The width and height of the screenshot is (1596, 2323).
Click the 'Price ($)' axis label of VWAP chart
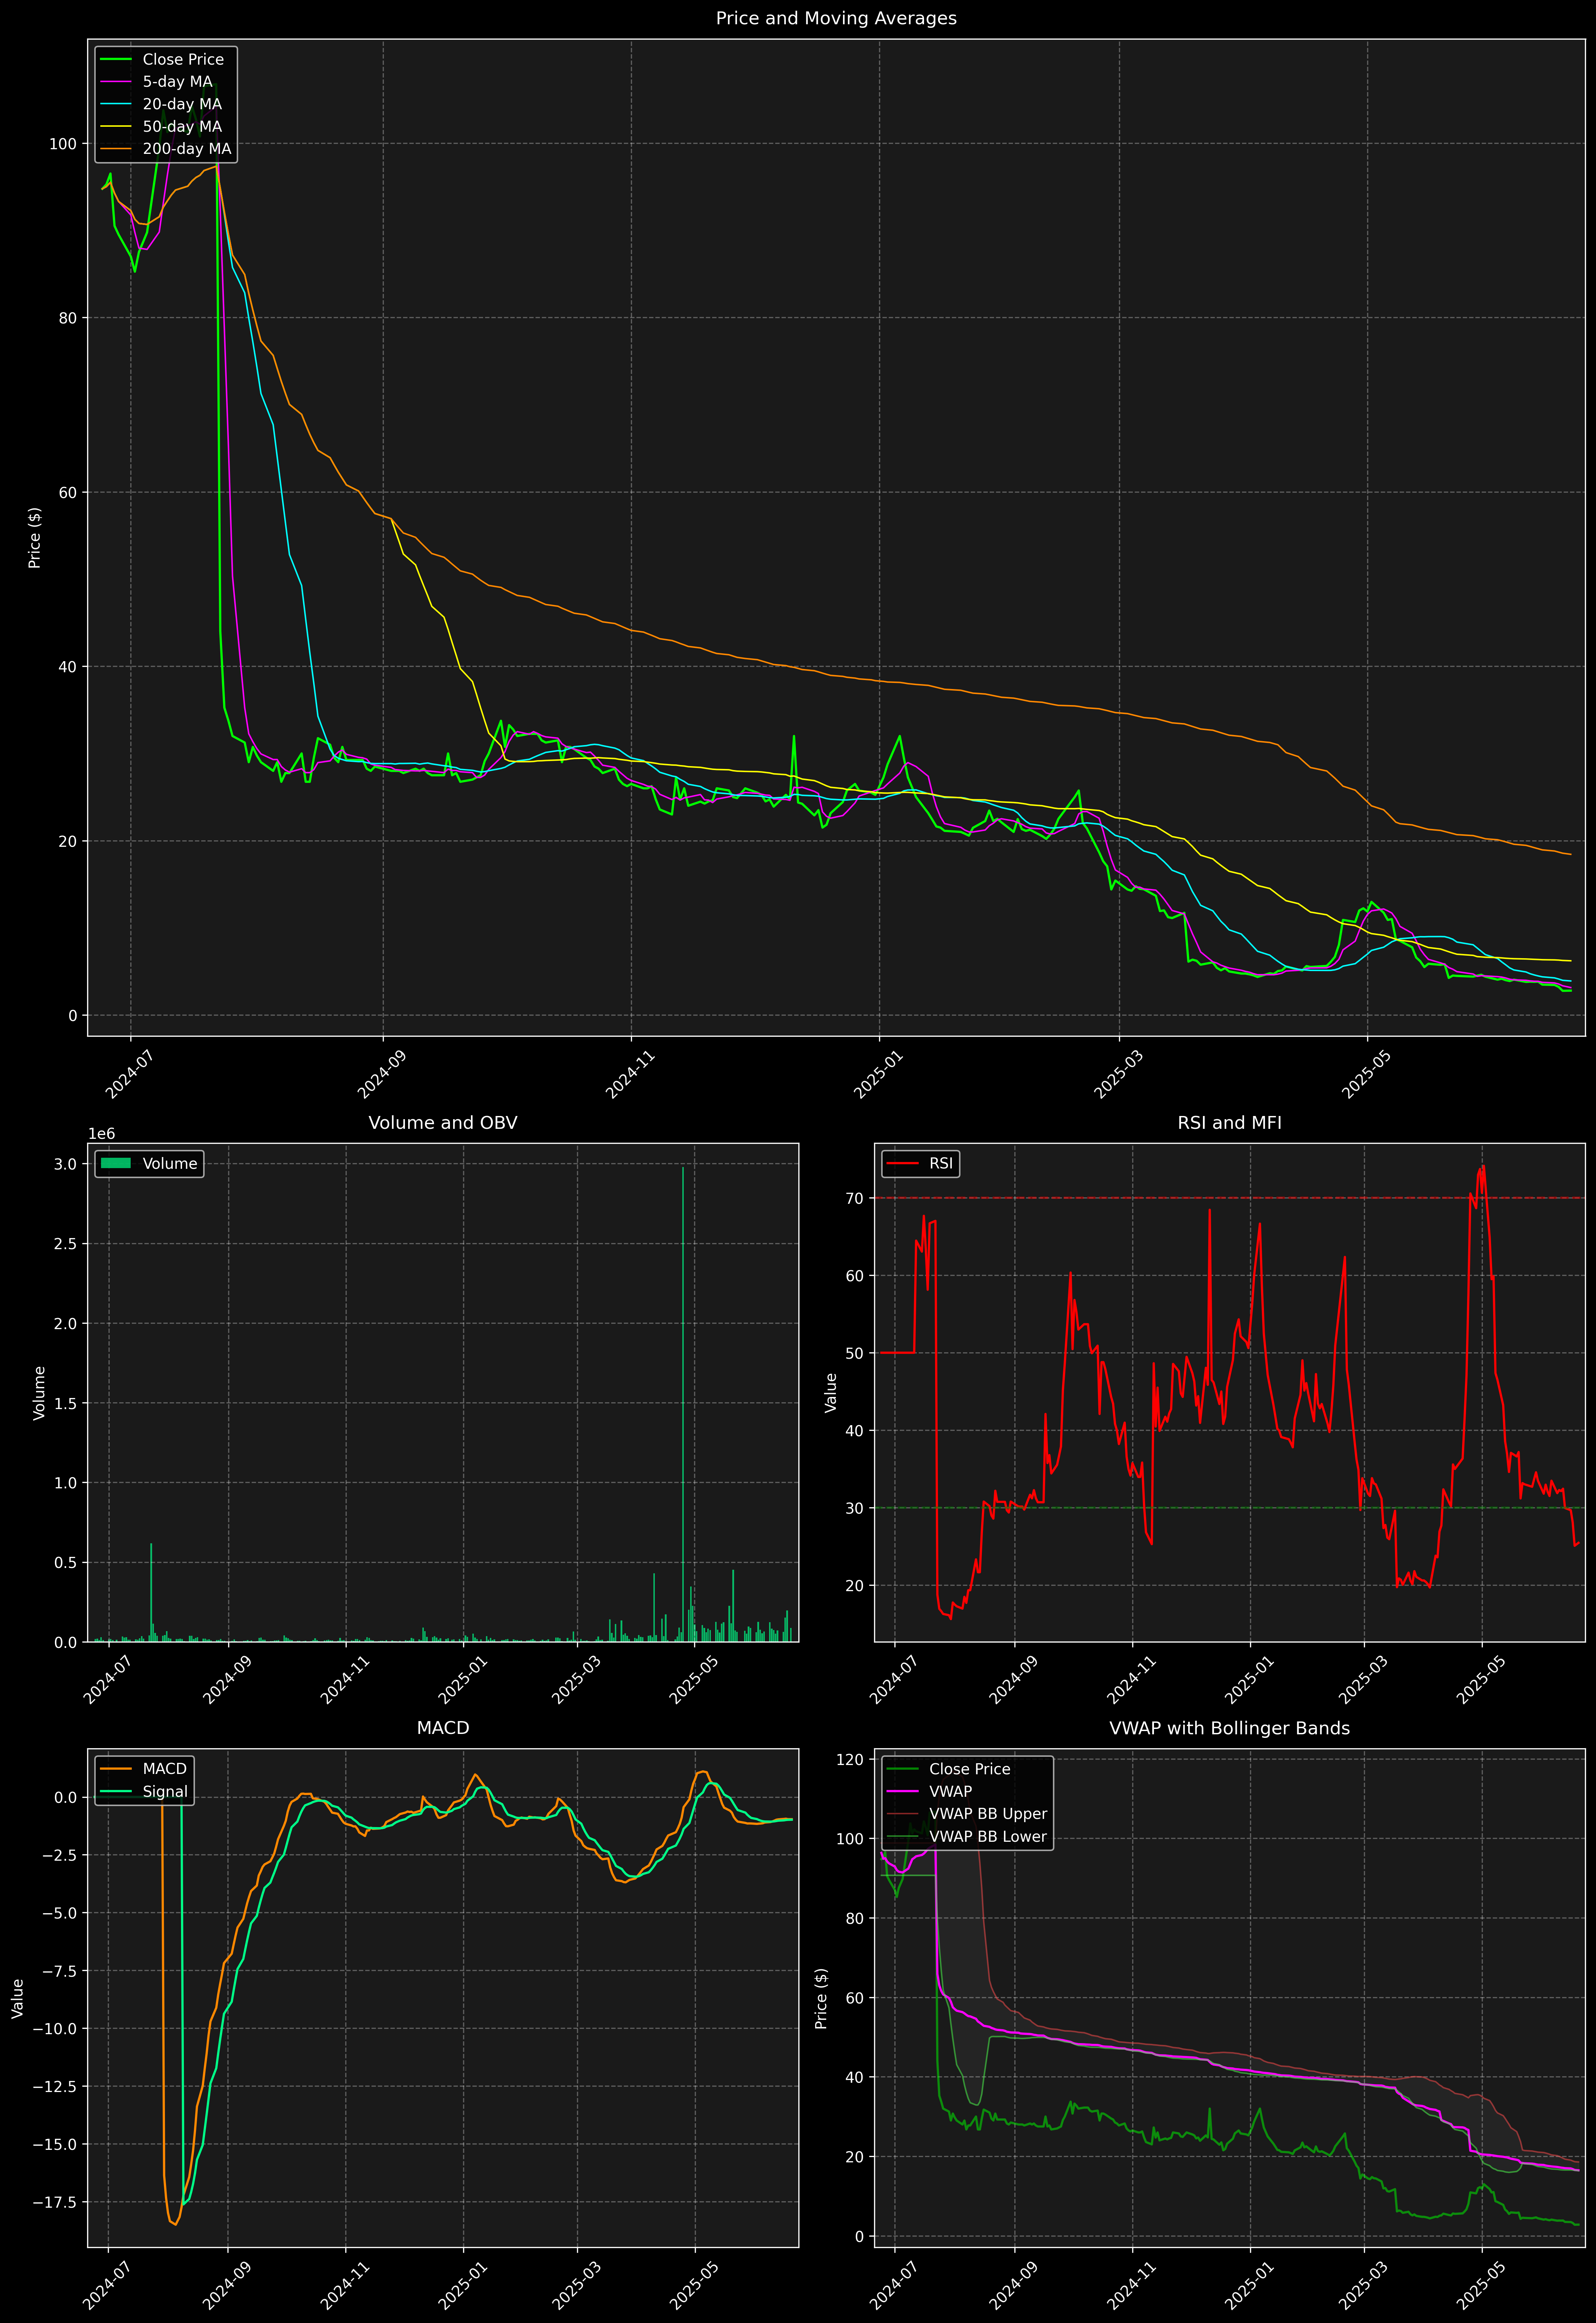point(821,1998)
